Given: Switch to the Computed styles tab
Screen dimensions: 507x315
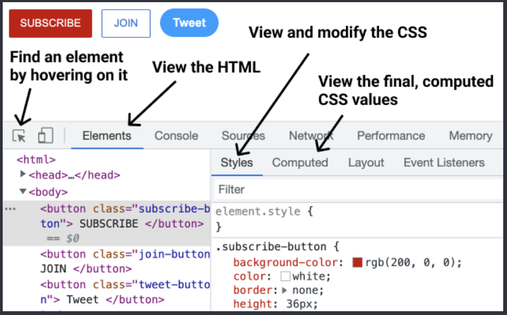Looking at the screenshot, I should (300, 162).
